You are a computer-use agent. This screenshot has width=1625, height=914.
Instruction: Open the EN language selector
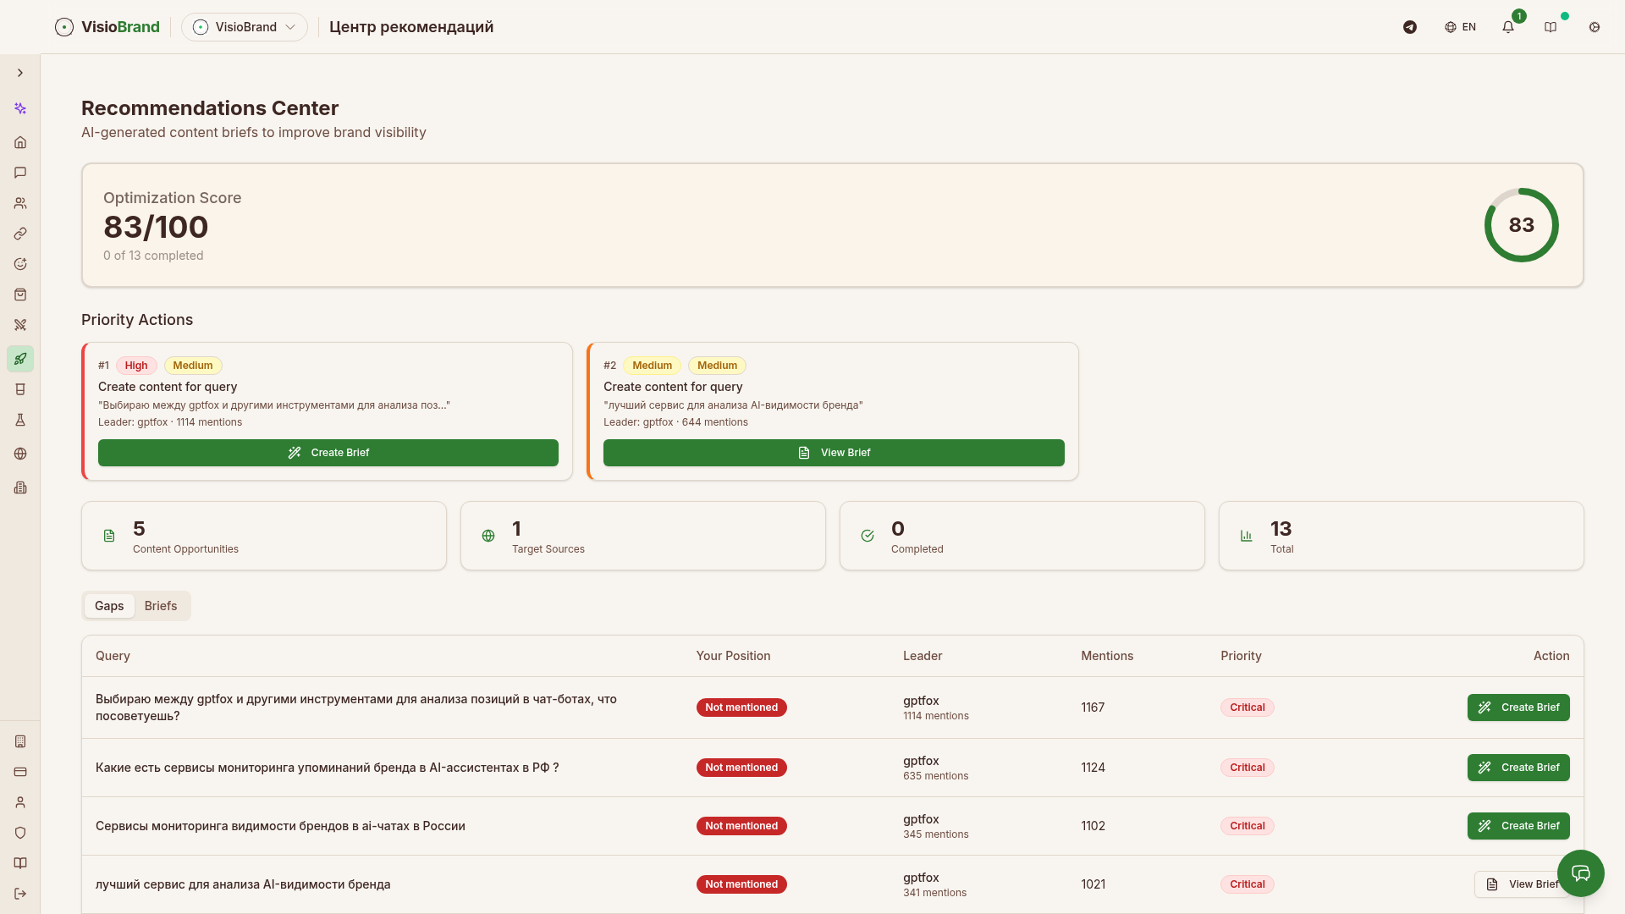[1461, 27]
